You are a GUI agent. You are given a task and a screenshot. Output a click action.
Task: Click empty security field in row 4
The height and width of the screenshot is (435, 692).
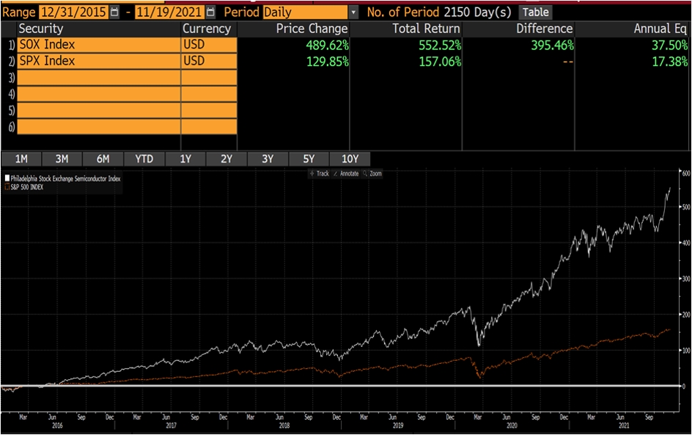[x=98, y=94]
